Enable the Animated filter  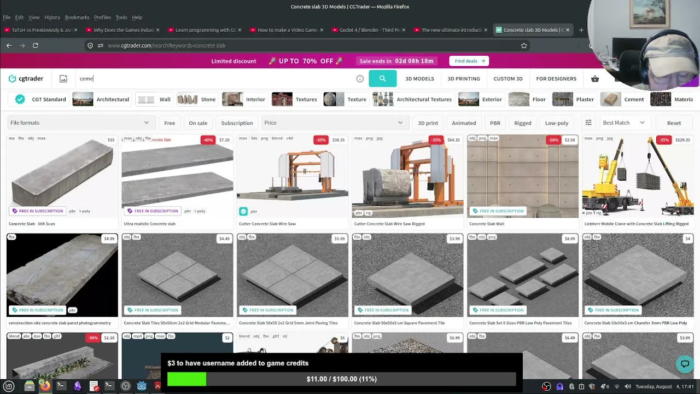coord(464,123)
